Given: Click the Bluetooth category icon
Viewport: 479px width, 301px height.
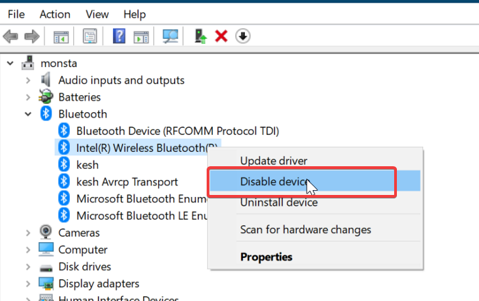Looking at the screenshot, I should [x=46, y=114].
